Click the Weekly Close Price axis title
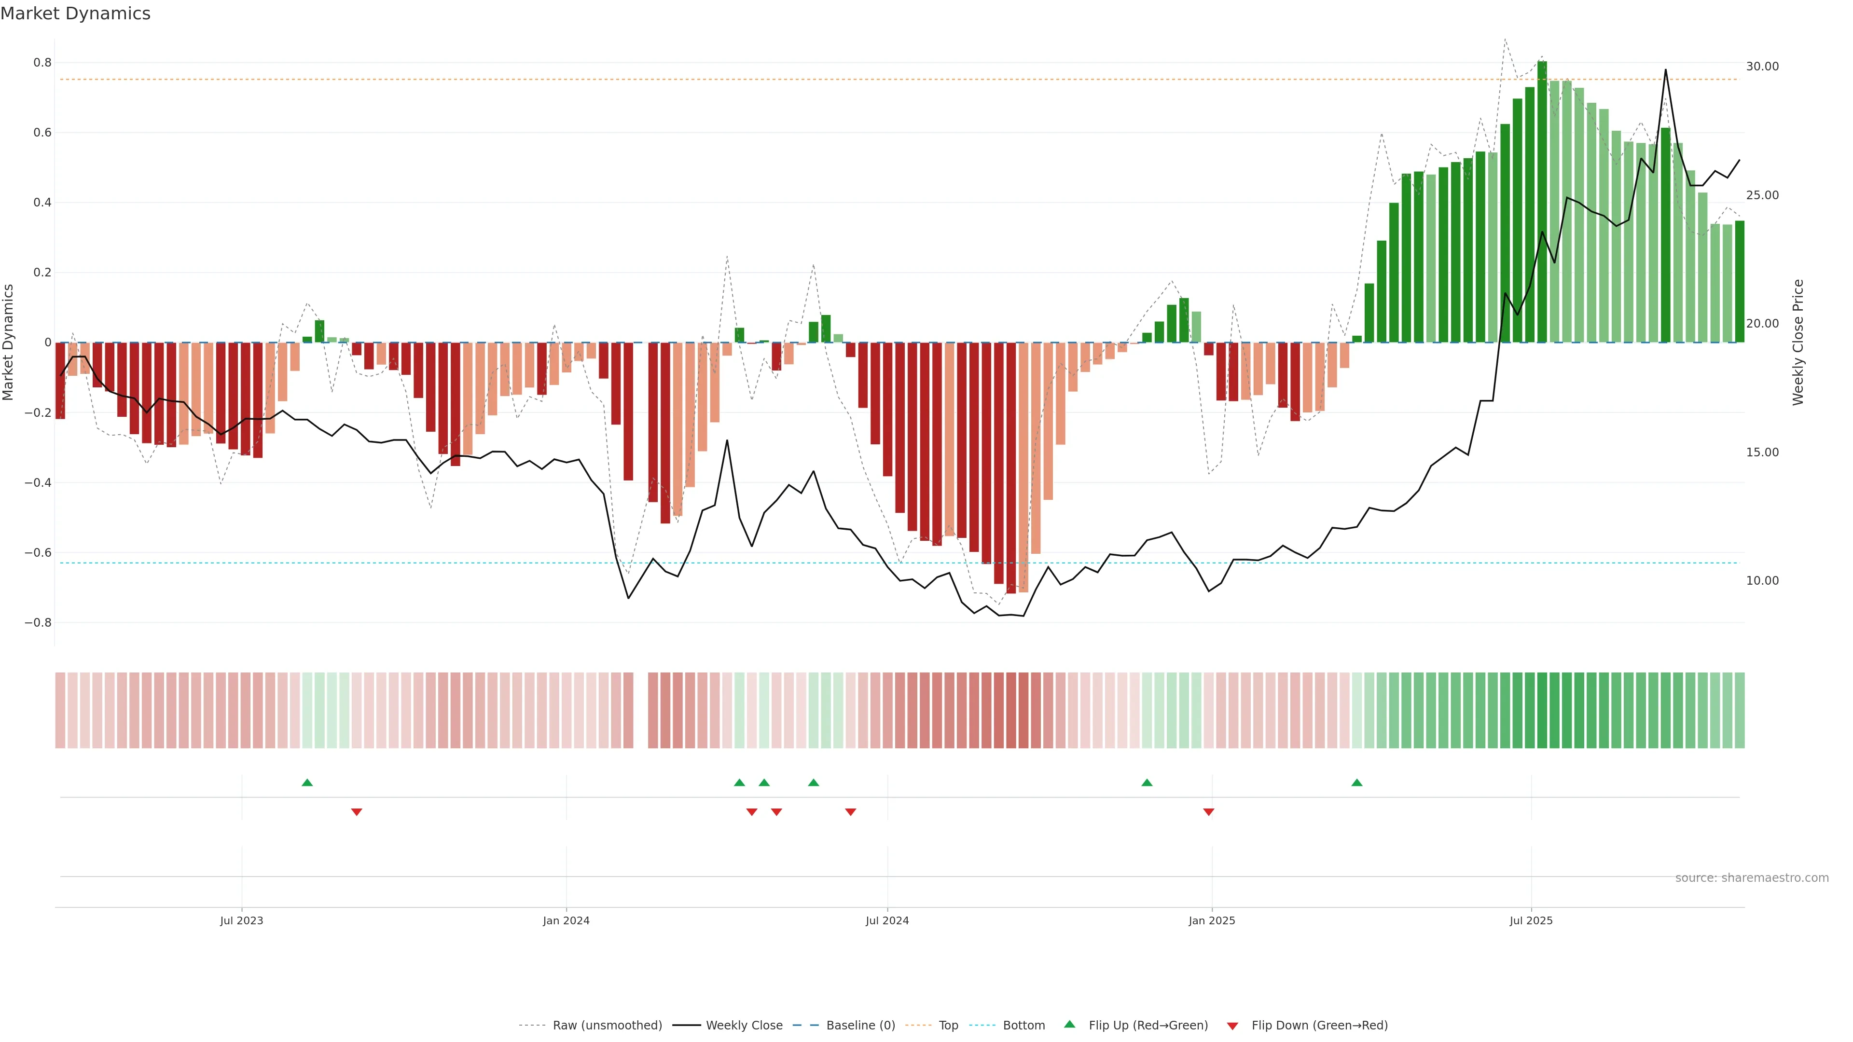Viewport: 1853px width, 1042px height. tap(1798, 343)
